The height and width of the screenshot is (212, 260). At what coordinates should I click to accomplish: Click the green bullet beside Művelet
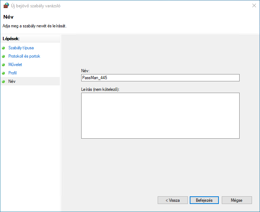pos(4,65)
